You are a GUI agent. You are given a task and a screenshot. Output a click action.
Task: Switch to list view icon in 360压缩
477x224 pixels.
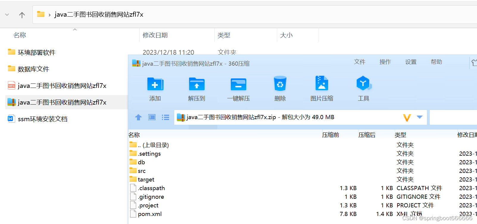(166, 117)
